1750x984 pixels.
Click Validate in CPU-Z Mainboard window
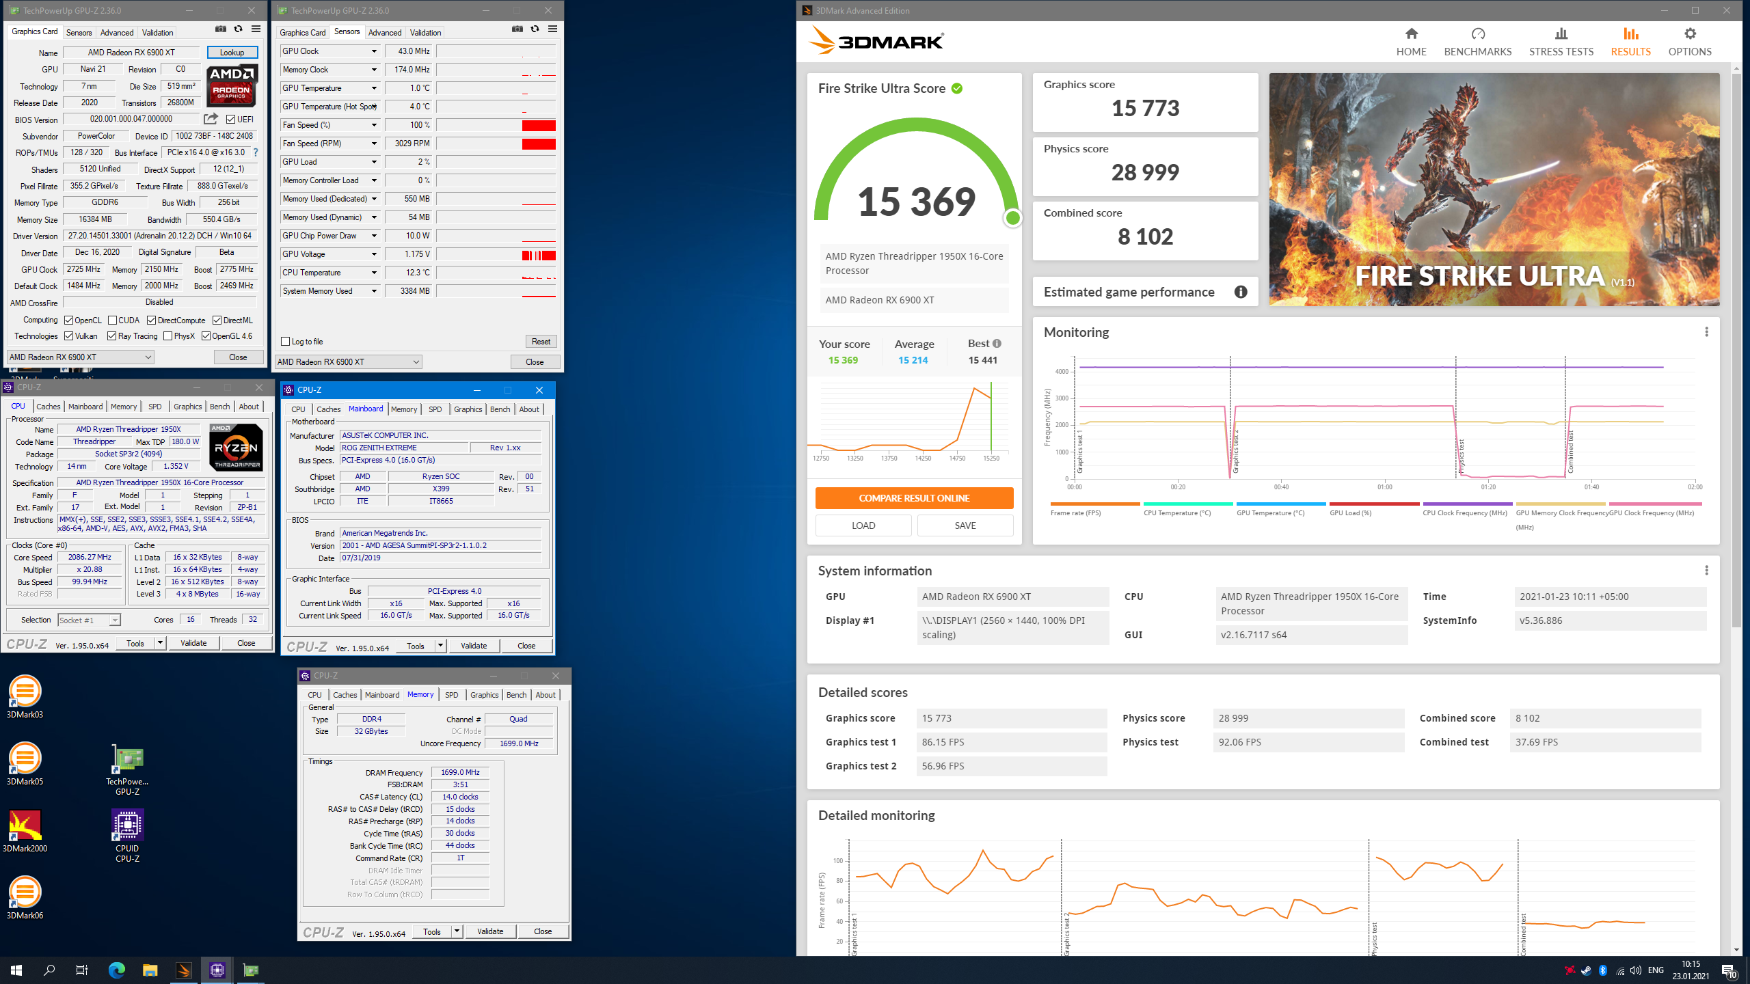[474, 646]
